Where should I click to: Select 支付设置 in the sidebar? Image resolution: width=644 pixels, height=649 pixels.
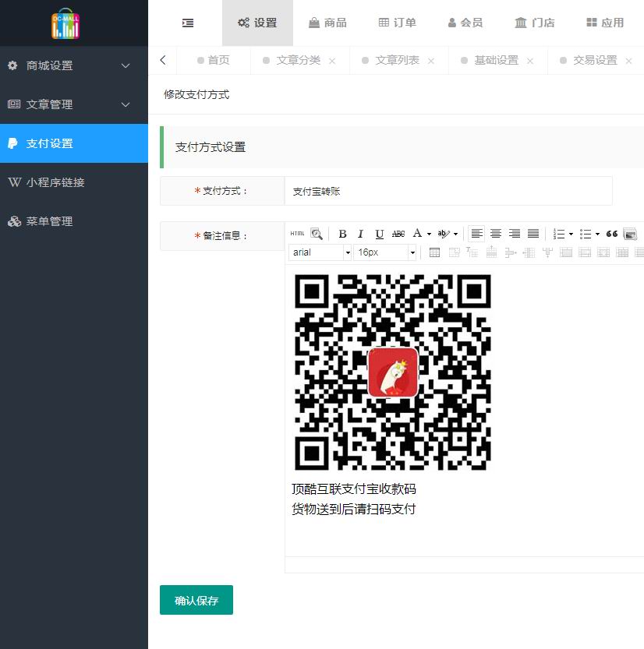[74, 143]
